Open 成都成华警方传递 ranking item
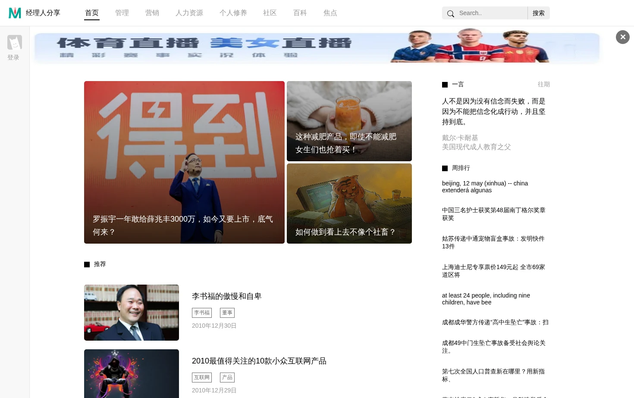Screen dimensions: 634x398 click(x=495, y=322)
